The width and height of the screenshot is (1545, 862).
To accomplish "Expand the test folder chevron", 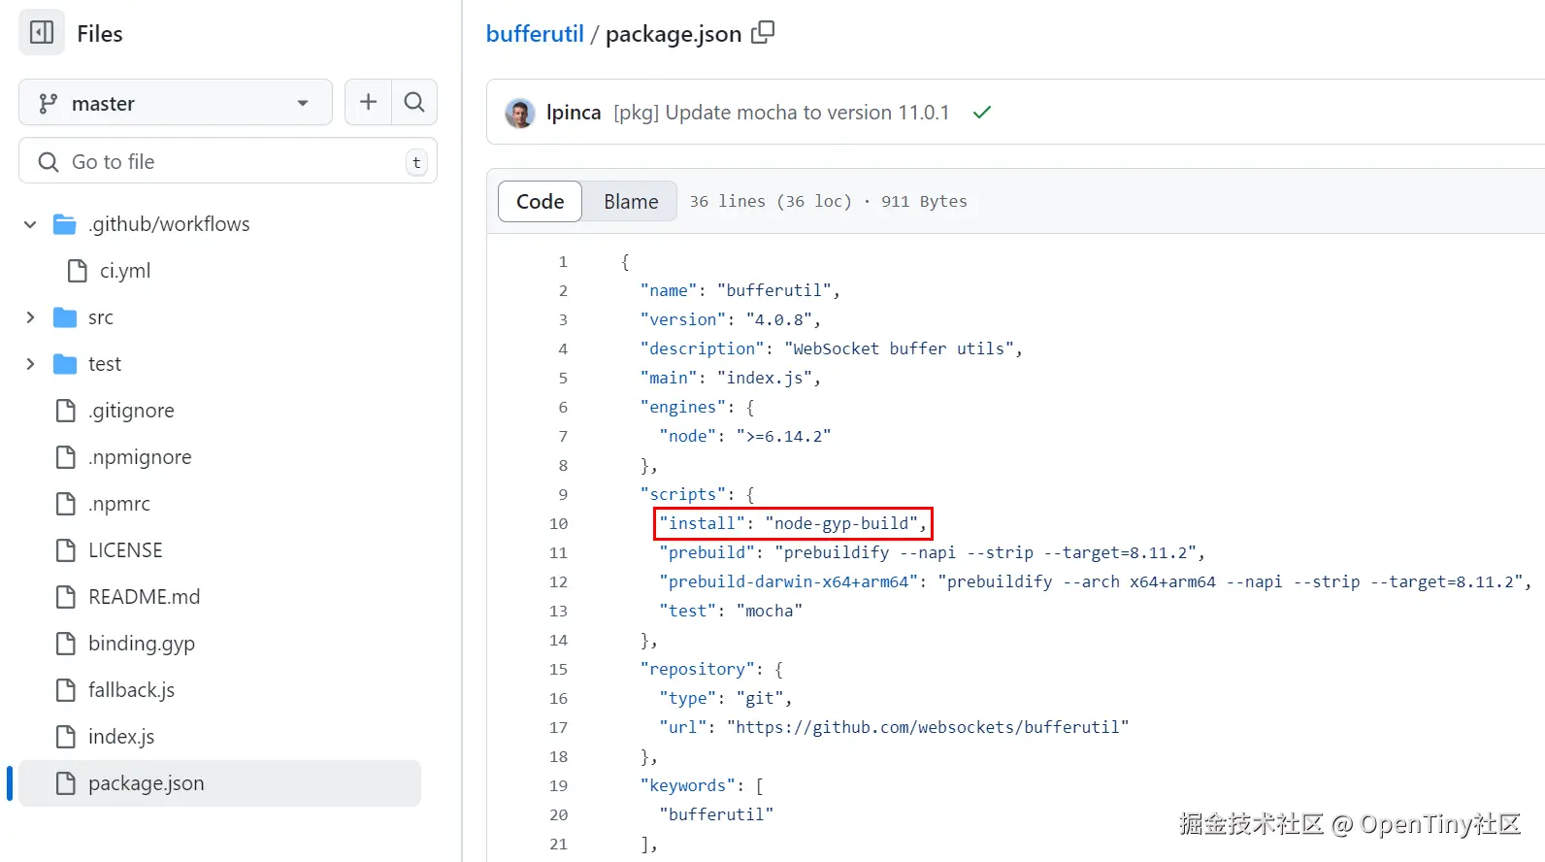I will (x=30, y=364).
